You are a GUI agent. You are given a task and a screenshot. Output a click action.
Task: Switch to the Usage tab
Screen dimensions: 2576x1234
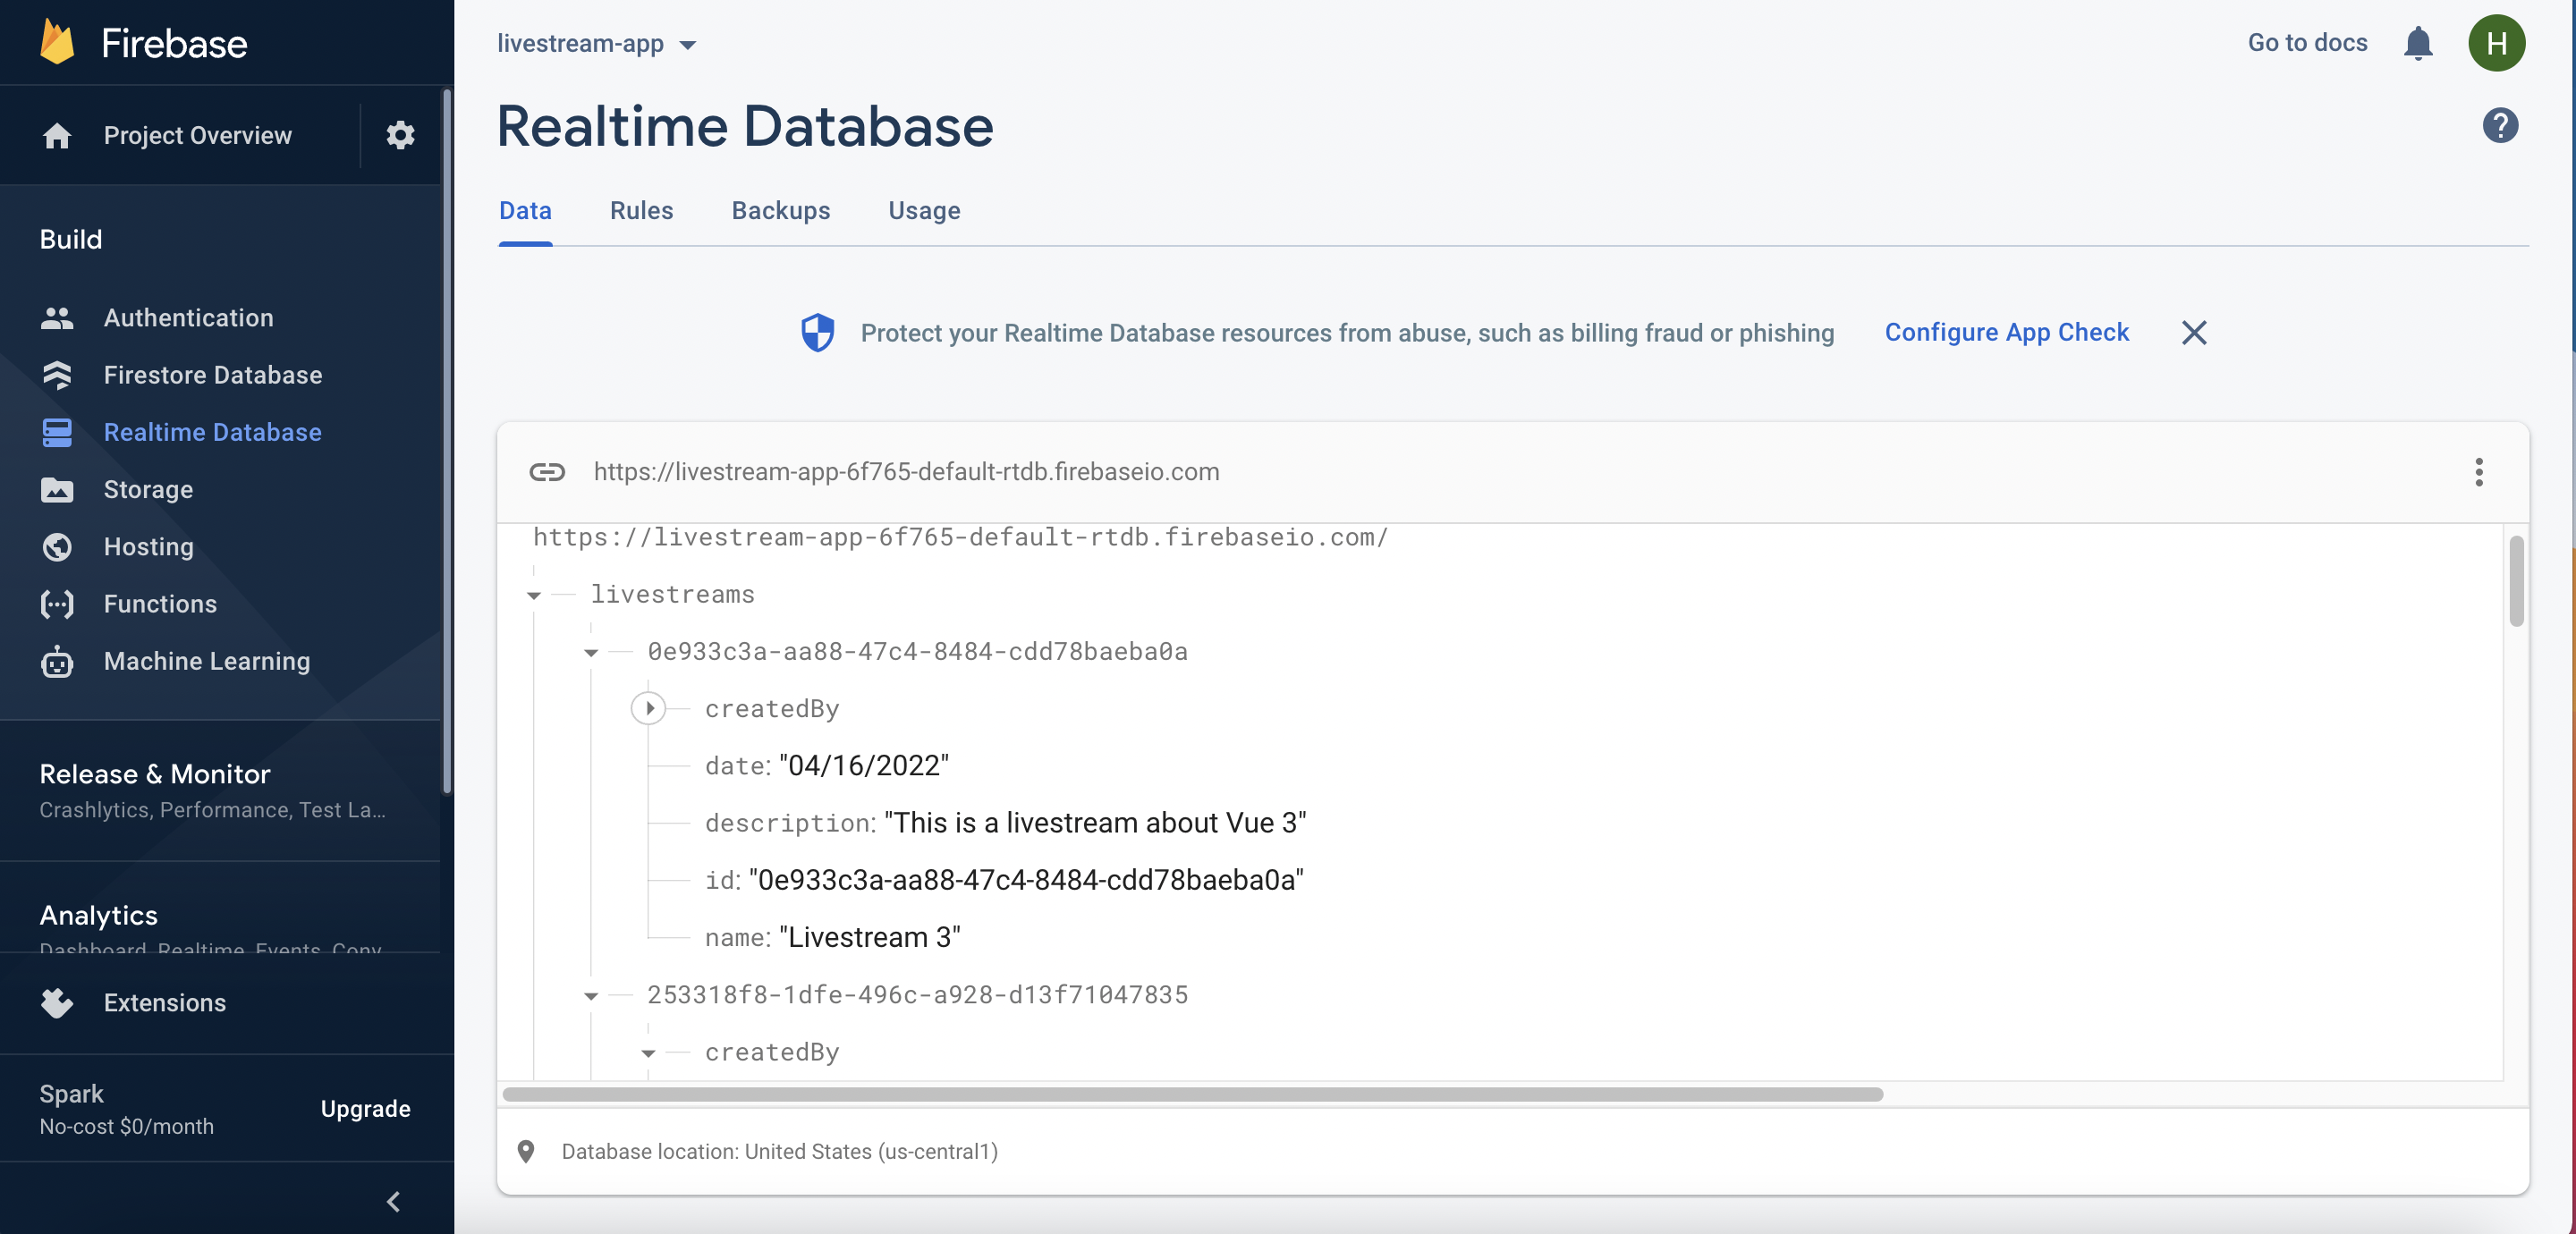[x=924, y=211]
